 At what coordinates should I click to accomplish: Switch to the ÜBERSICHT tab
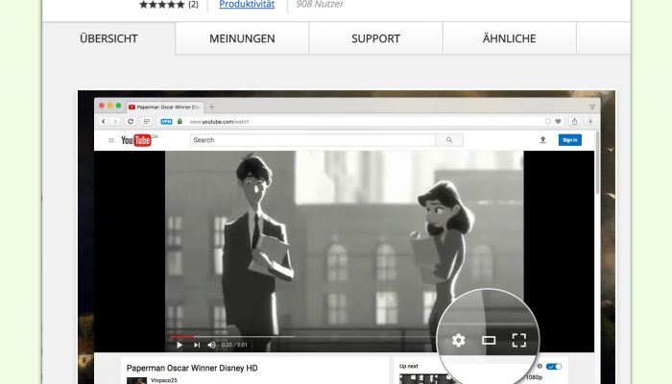click(x=108, y=38)
